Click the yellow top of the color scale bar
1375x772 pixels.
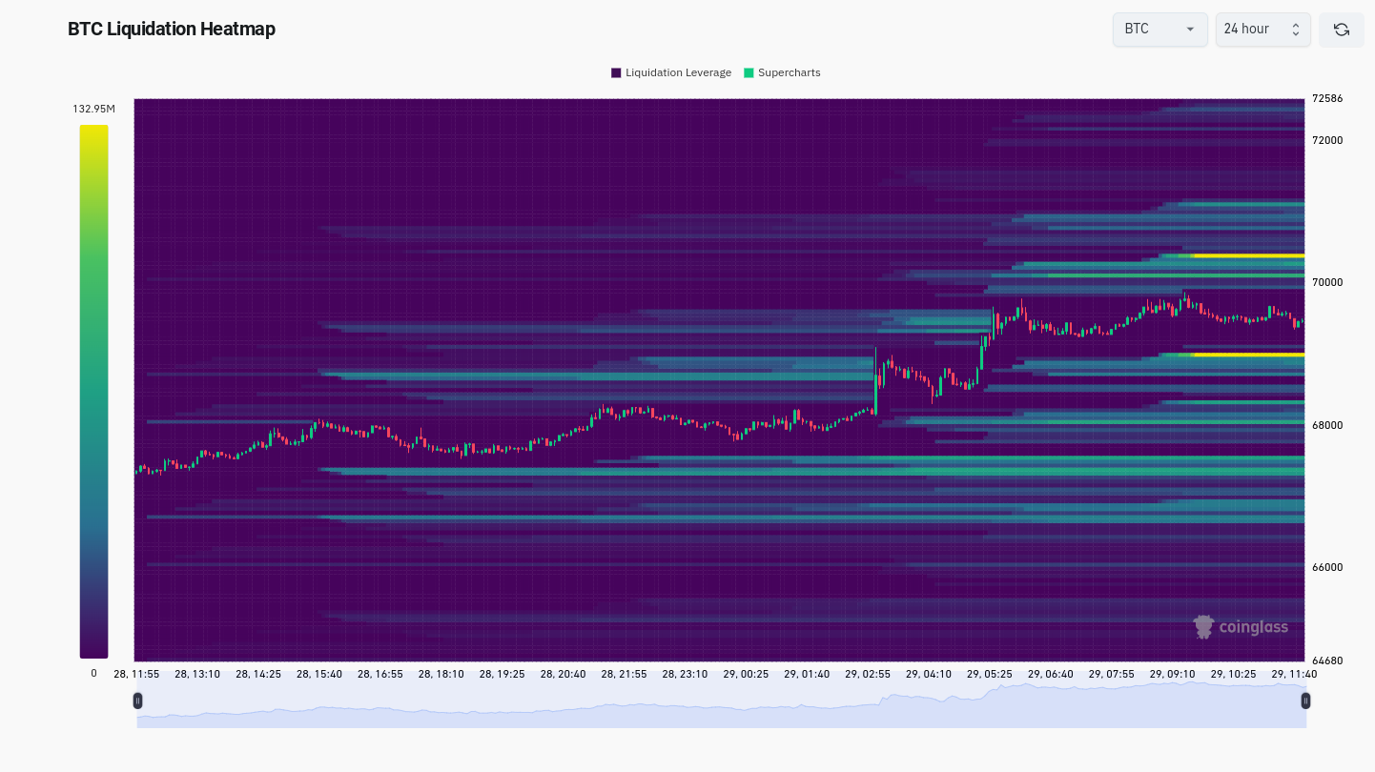(x=93, y=132)
